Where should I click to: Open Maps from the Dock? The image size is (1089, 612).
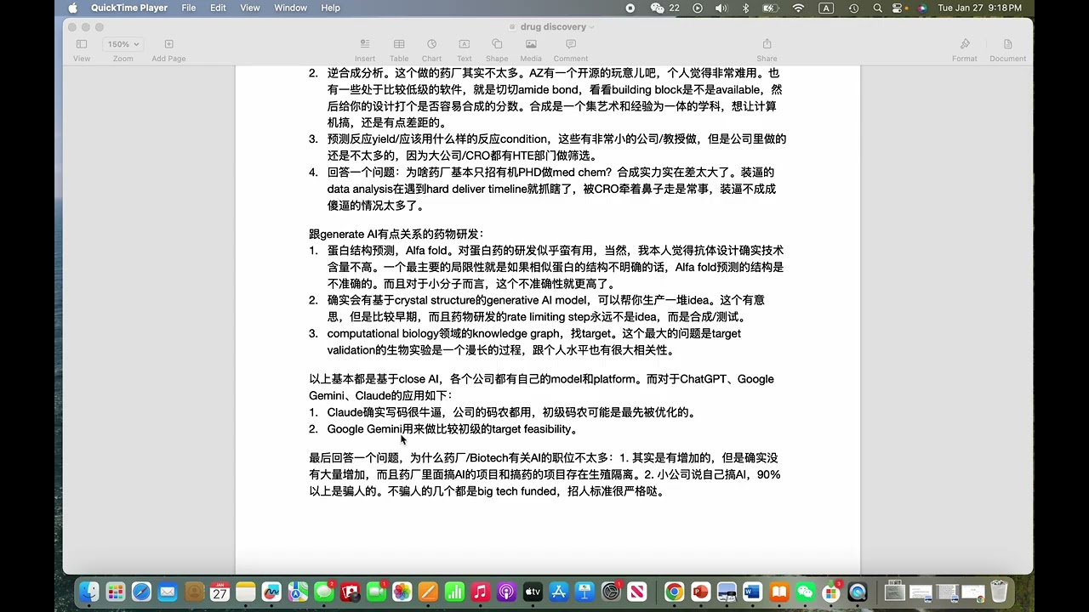point(298,592)
